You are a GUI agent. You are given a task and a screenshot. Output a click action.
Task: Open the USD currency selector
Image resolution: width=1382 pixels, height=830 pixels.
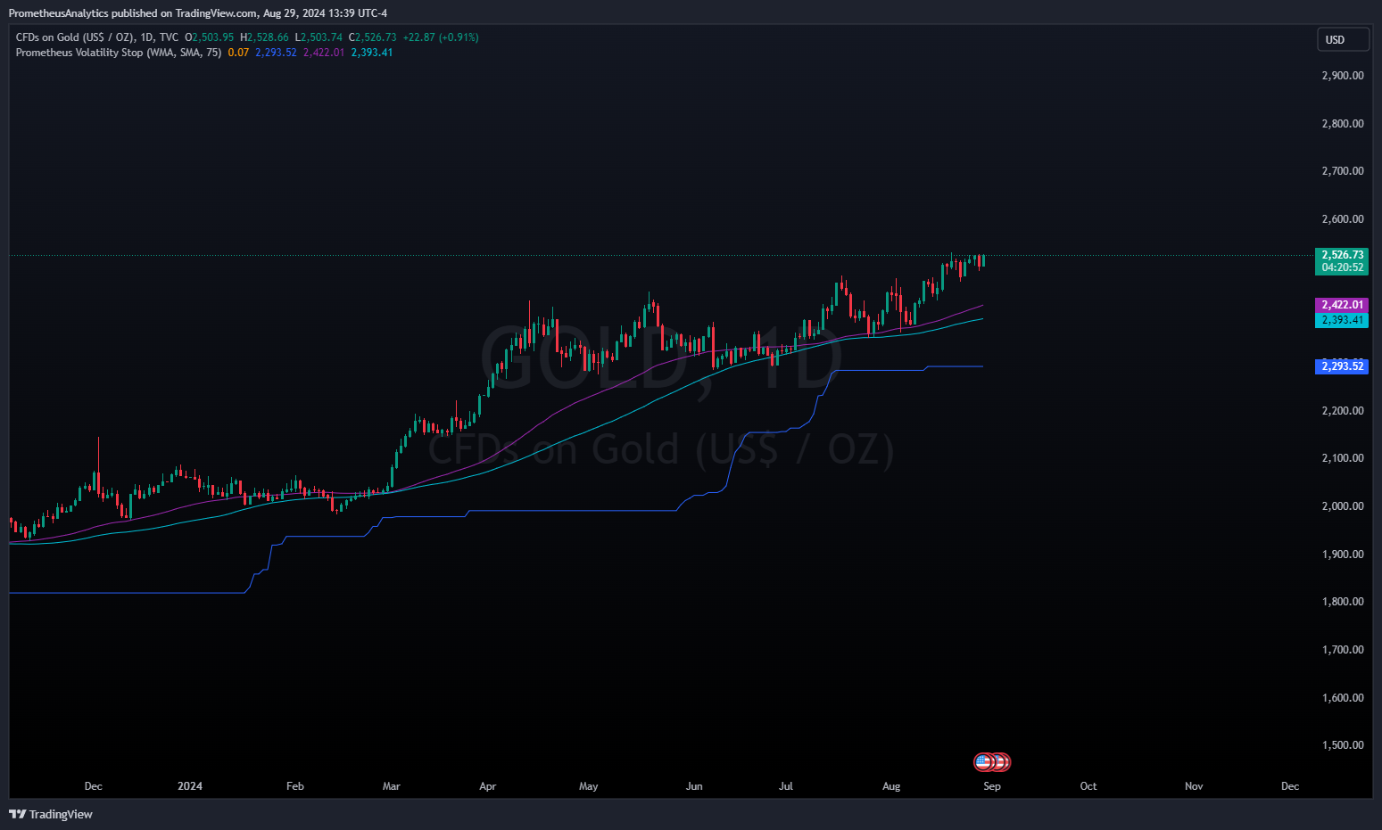[1343, 39]
